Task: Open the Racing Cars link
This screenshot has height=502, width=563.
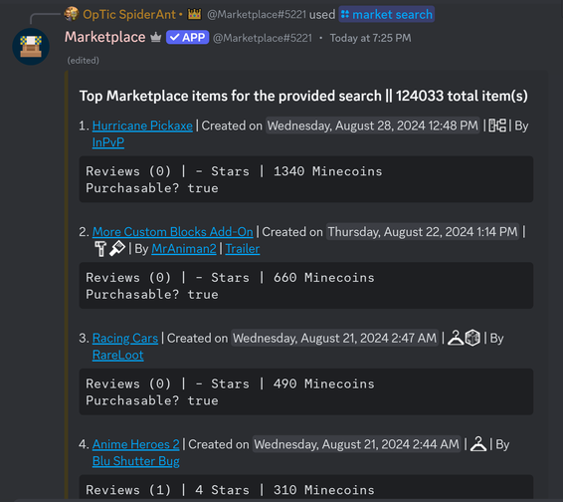Action: [125, 338]
